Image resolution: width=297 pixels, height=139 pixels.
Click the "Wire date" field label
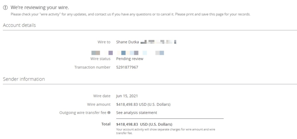(102, 96)
